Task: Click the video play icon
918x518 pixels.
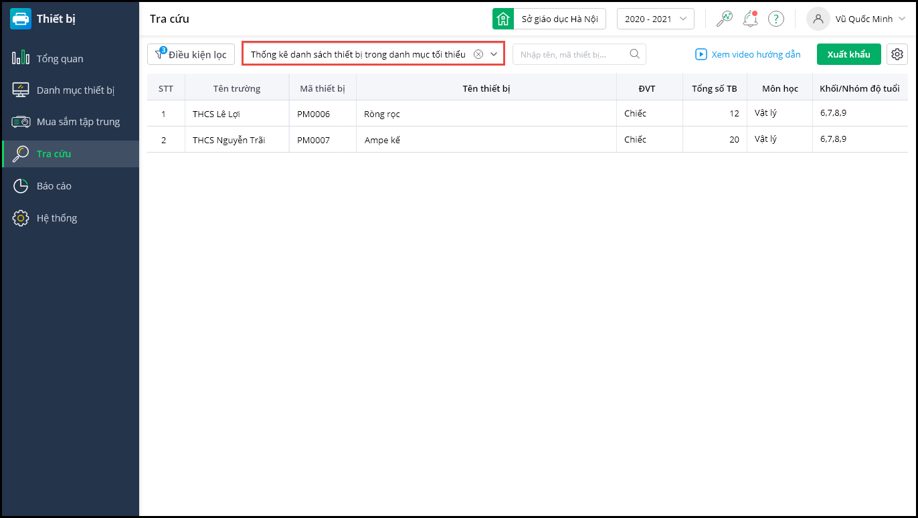Action: coord(701,54)
